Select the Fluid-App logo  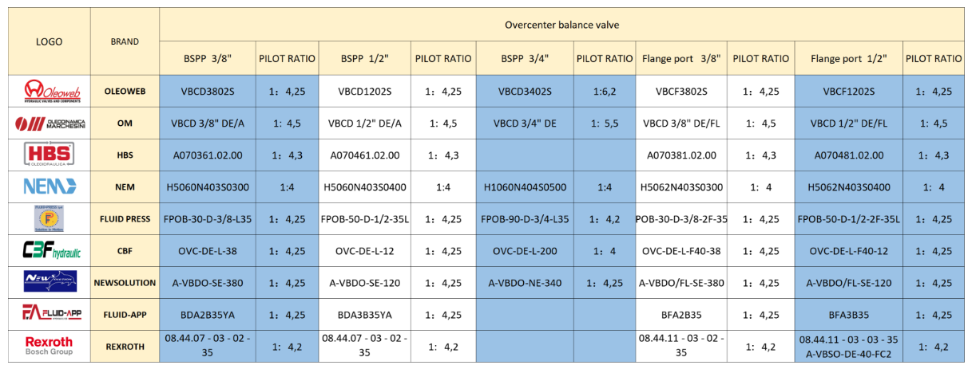pyautogui.click(x=49, y=314)
